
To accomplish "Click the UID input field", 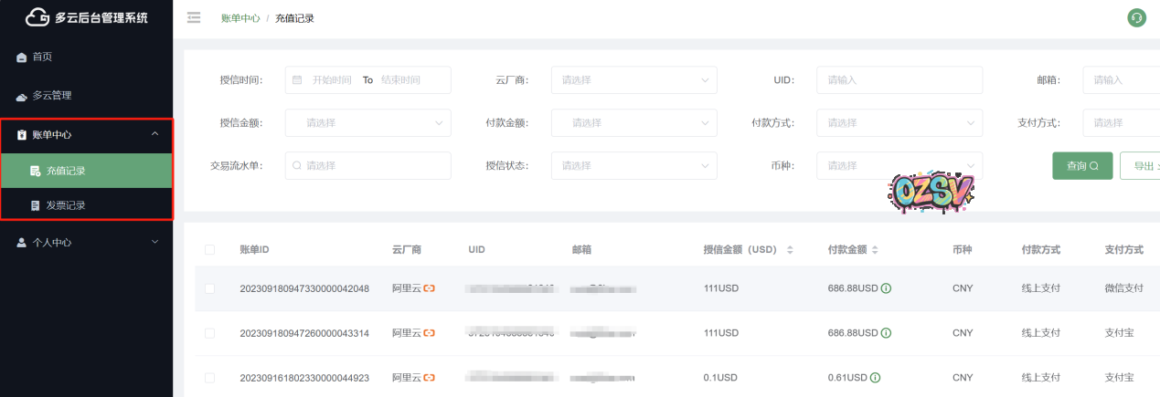I will 899,80.
